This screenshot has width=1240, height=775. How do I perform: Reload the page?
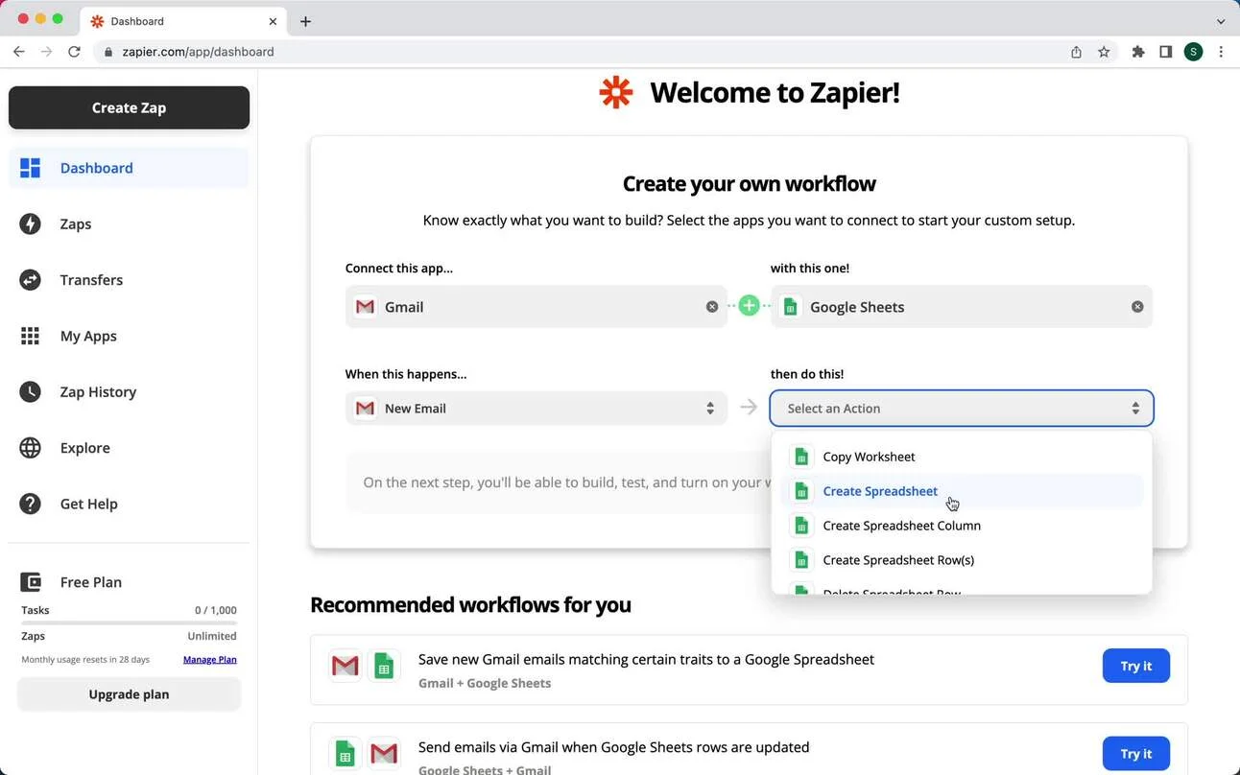pos(74,52)
